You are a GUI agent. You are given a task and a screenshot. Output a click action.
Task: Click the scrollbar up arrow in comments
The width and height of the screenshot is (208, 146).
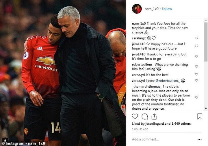pos(206,20)
